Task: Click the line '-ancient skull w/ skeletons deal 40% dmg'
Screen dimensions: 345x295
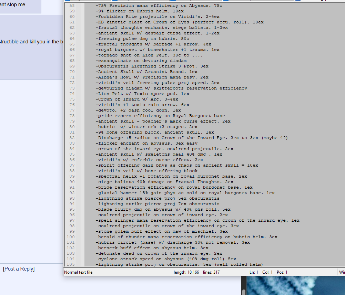Action: point(159,154)
